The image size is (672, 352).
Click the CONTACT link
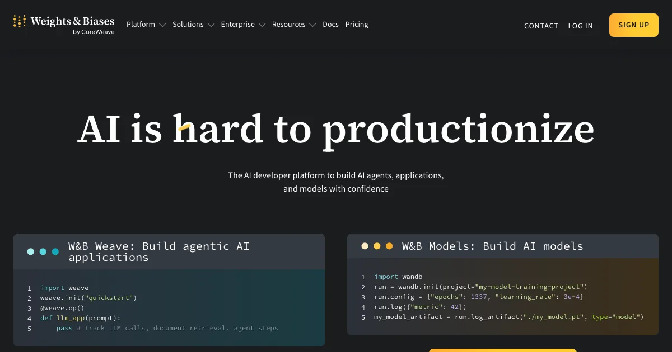click(x=541, y=26)
